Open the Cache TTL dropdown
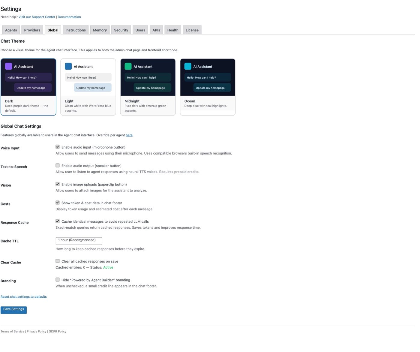420x352 pixels. [79, 241]
